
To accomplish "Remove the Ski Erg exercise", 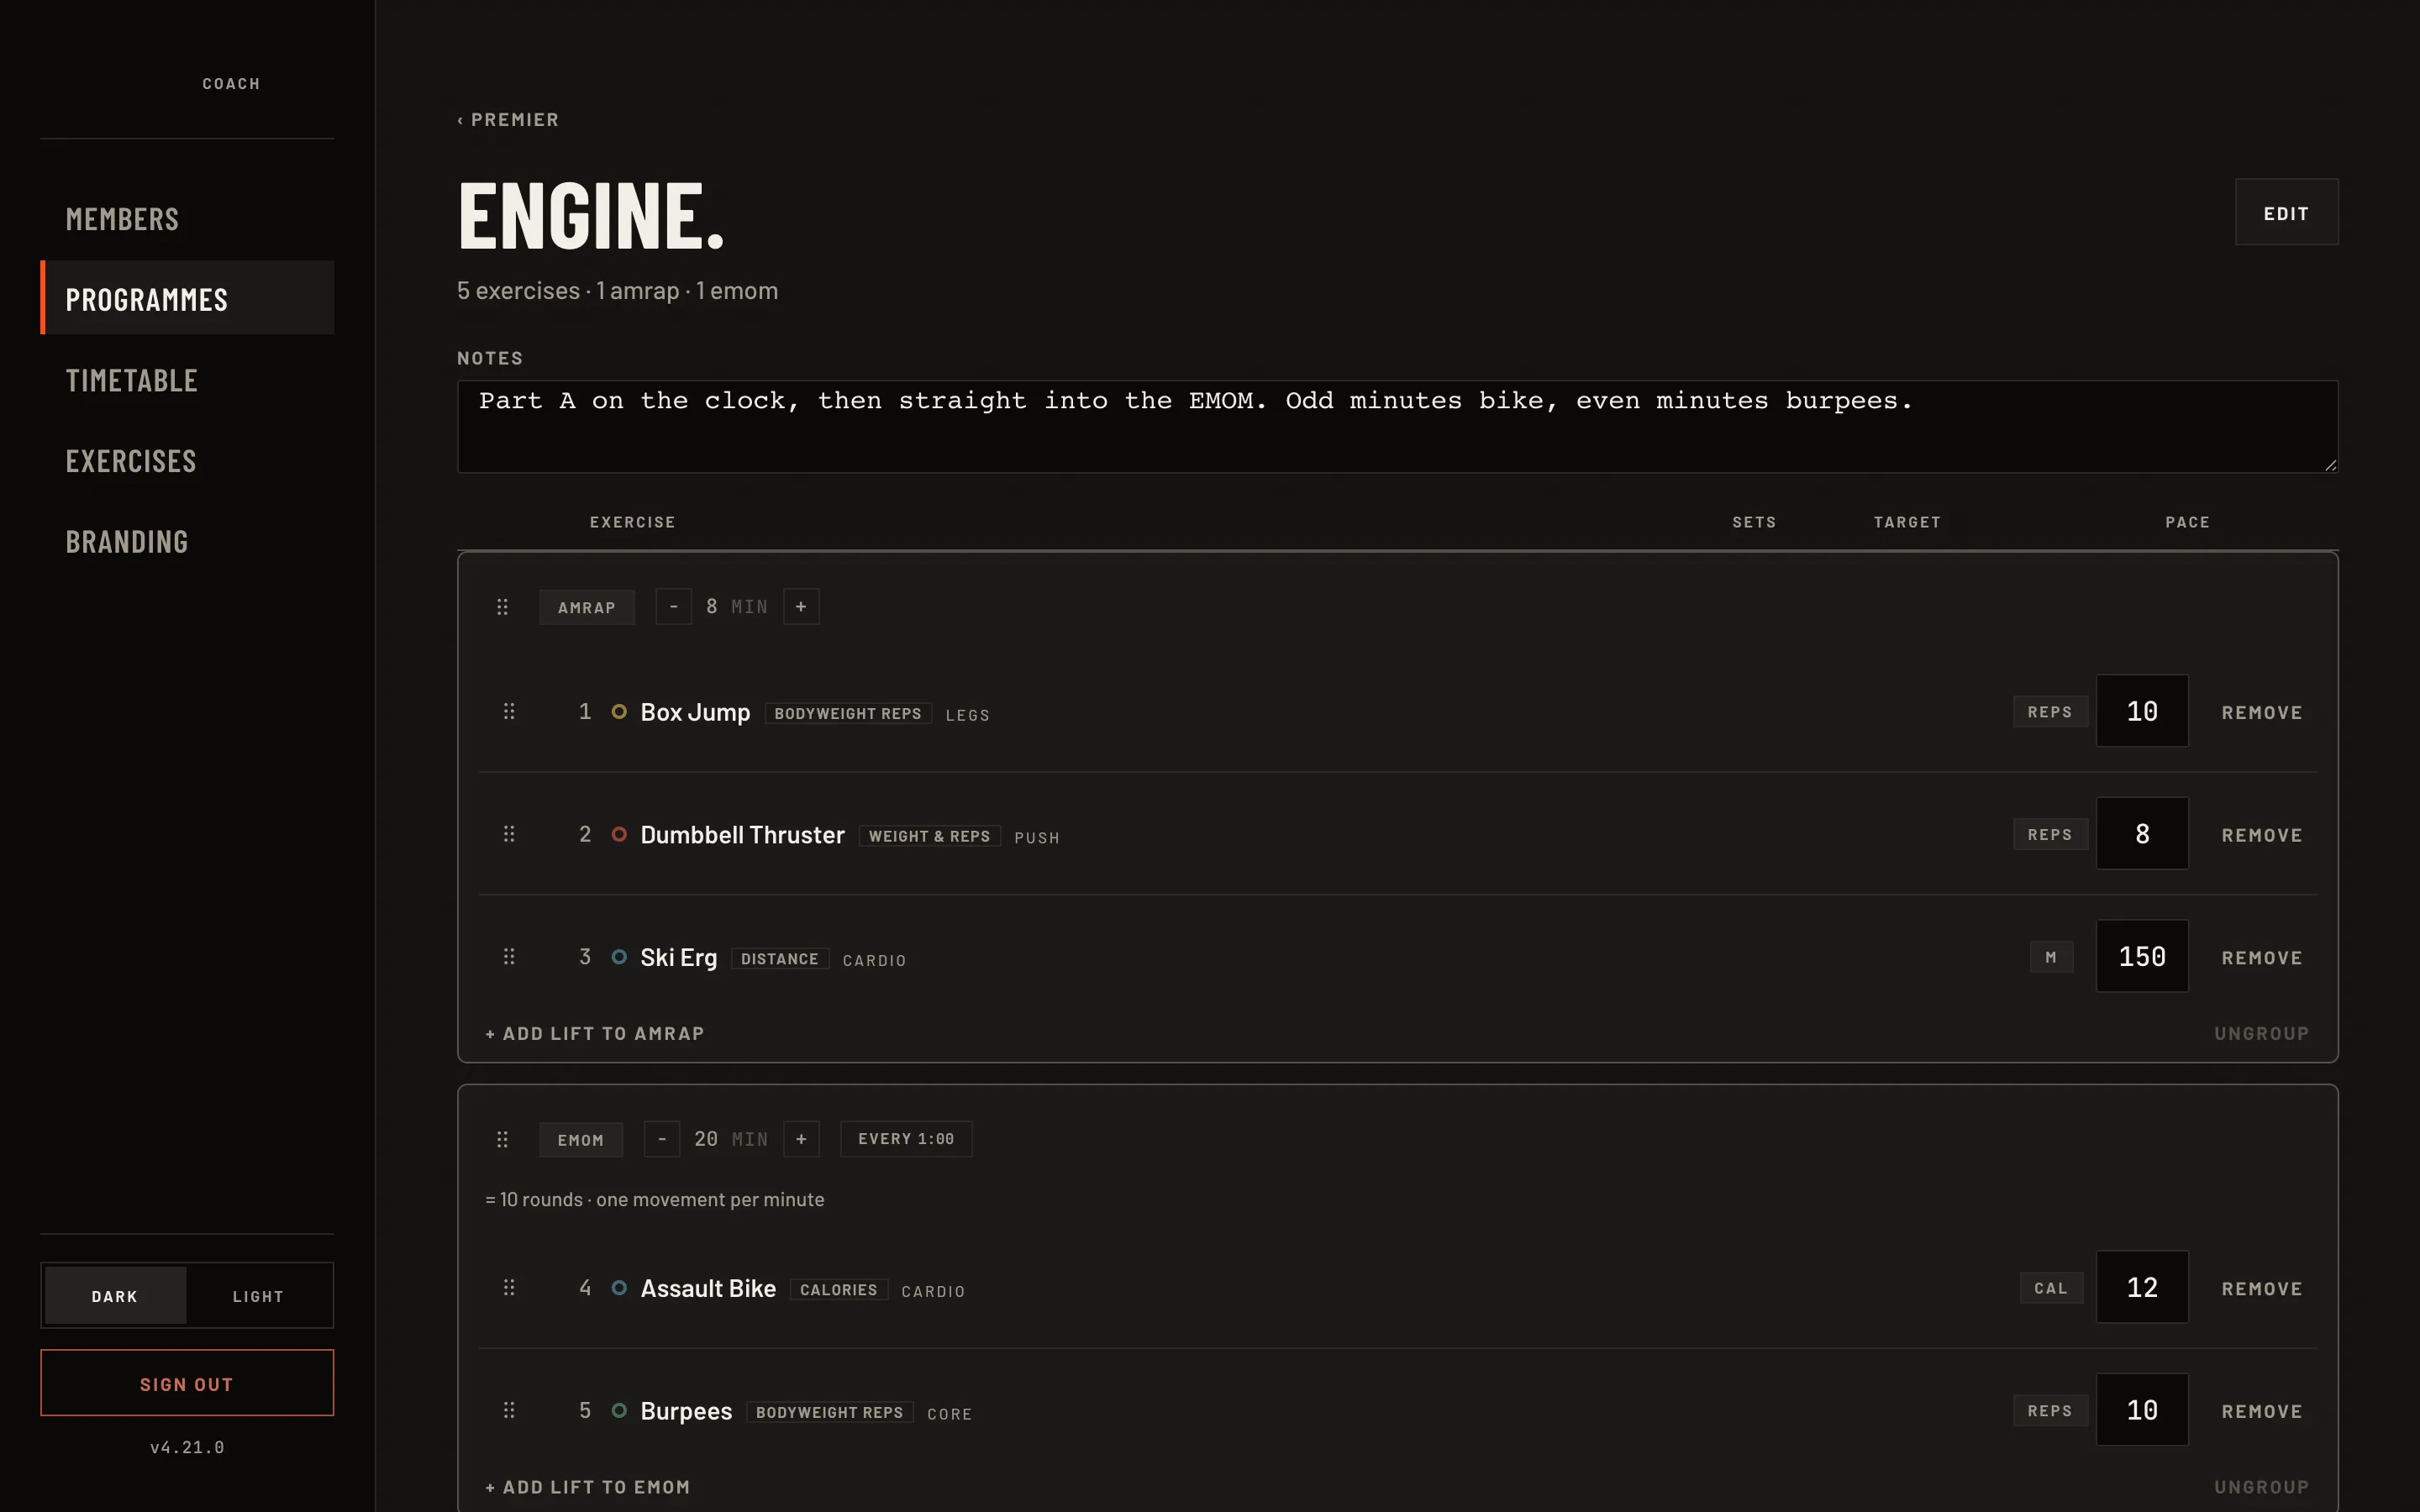I will 2262,958.
